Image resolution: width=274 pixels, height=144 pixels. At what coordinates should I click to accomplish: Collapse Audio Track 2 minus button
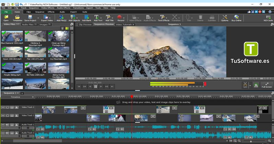click(x=3, y=133)
